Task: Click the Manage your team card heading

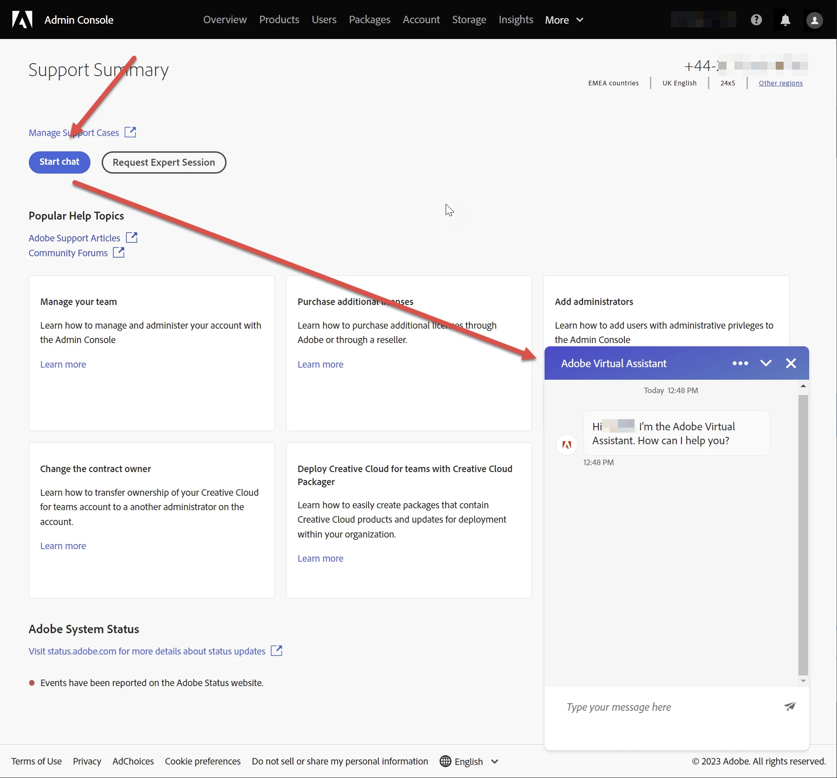Action: point(78,302)
